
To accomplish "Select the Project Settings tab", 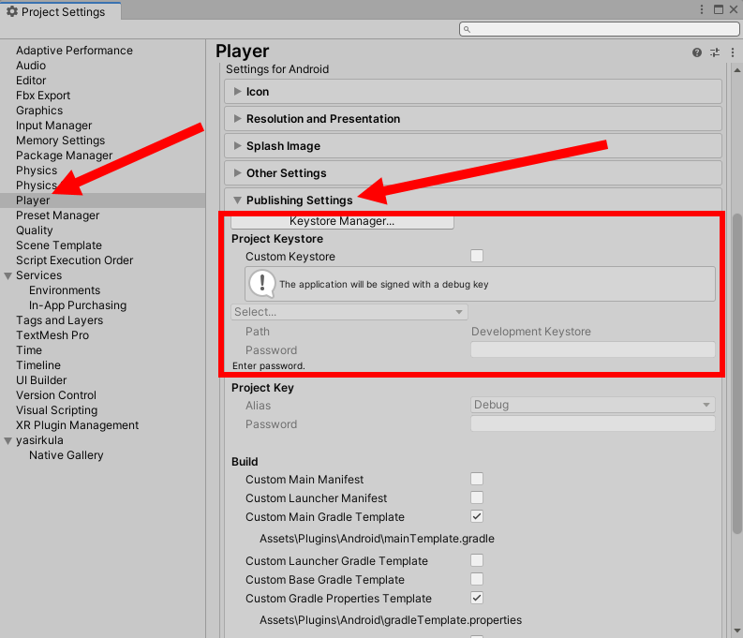I will [61, 11].
